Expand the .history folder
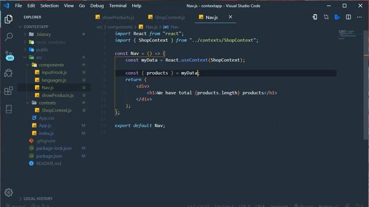369x207 pixels. point(44,34)
